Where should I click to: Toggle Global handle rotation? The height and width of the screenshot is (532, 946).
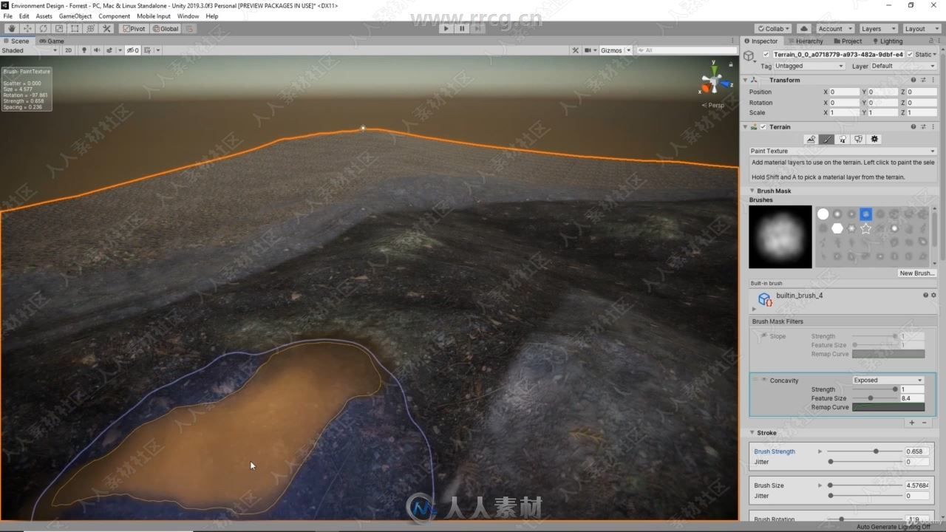[166, 29]
